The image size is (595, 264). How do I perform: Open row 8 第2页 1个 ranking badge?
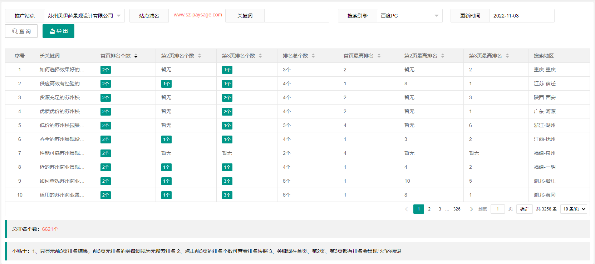point(166,167)
